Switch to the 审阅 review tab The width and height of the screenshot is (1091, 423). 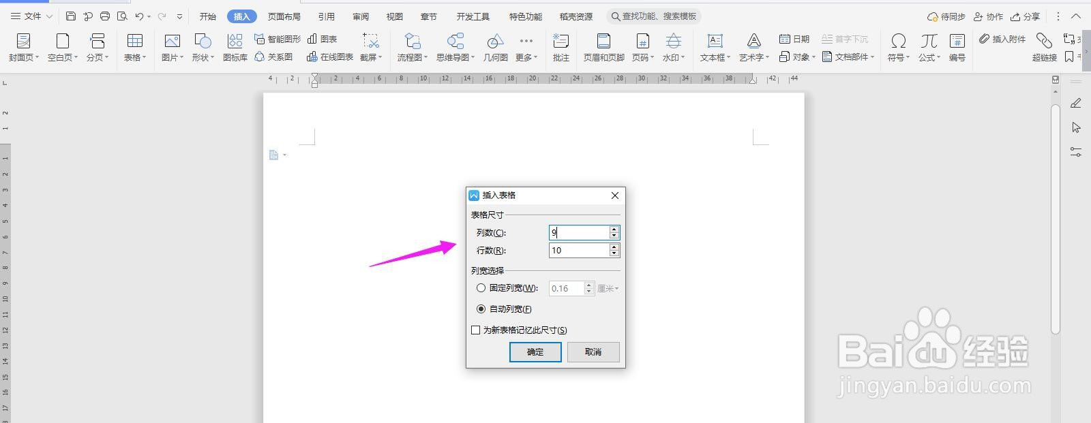(361, 16)
